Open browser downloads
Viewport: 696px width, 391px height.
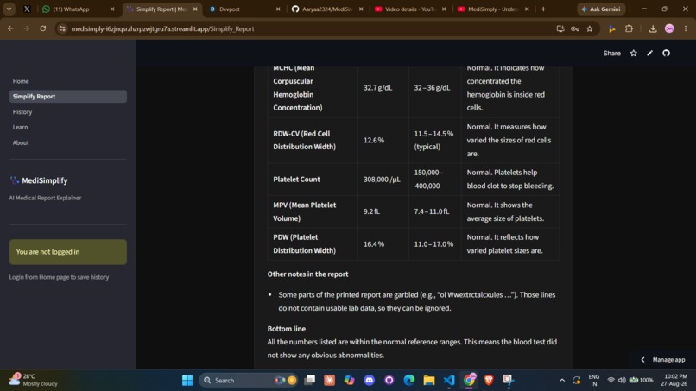653,28
